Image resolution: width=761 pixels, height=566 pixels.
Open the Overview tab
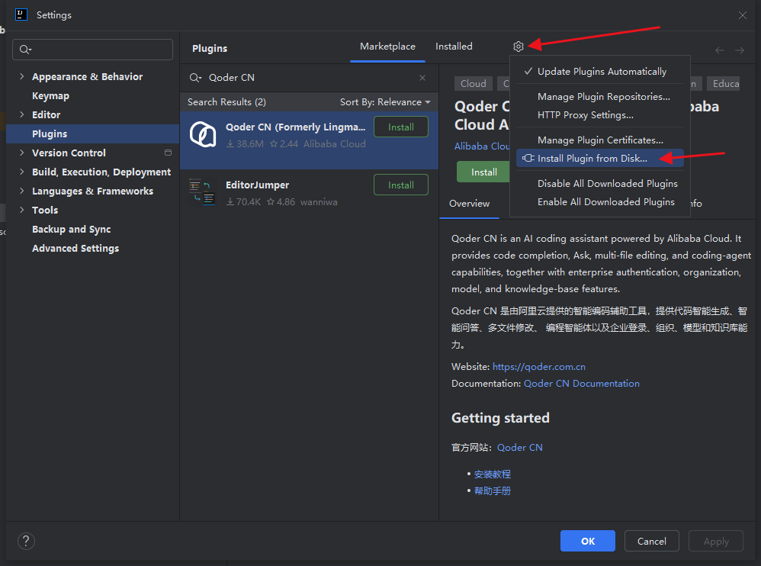469,204
